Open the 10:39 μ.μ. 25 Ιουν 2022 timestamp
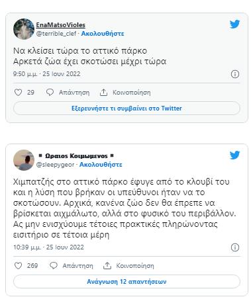251x301 pixels. pos(48,247)
